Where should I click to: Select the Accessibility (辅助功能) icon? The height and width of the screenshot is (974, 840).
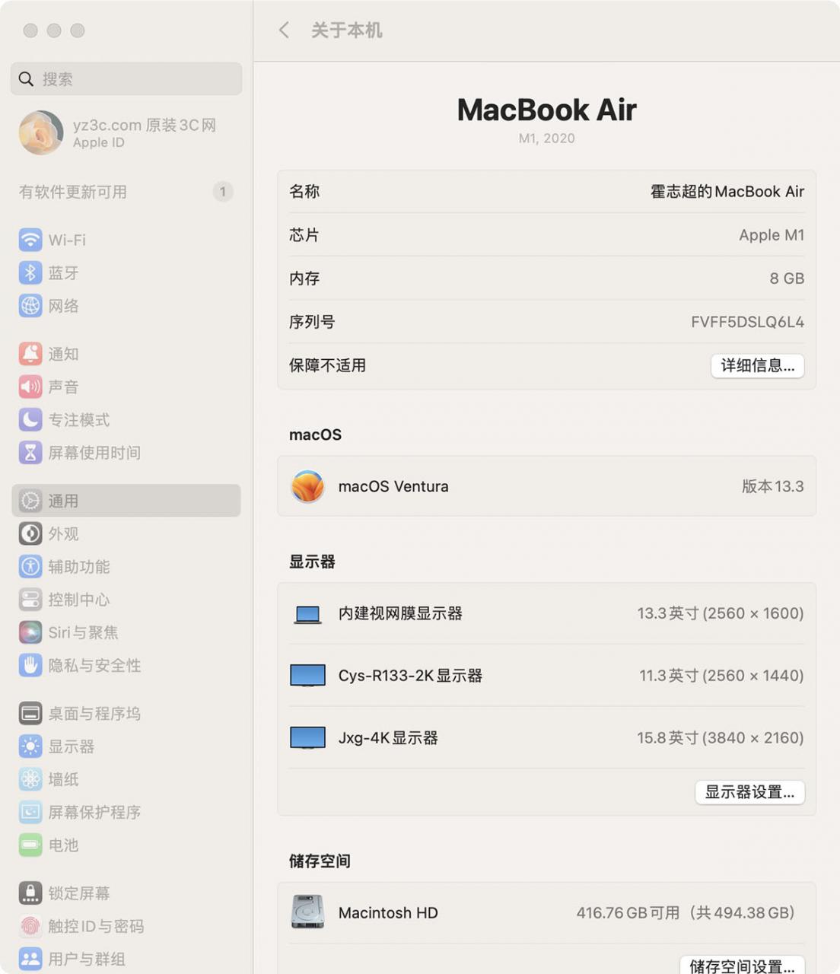30,566
